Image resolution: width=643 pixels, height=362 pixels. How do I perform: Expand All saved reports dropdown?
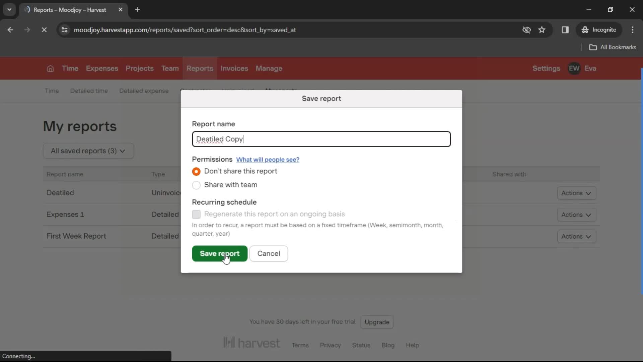pyautogui.click(x=88, y=151)
